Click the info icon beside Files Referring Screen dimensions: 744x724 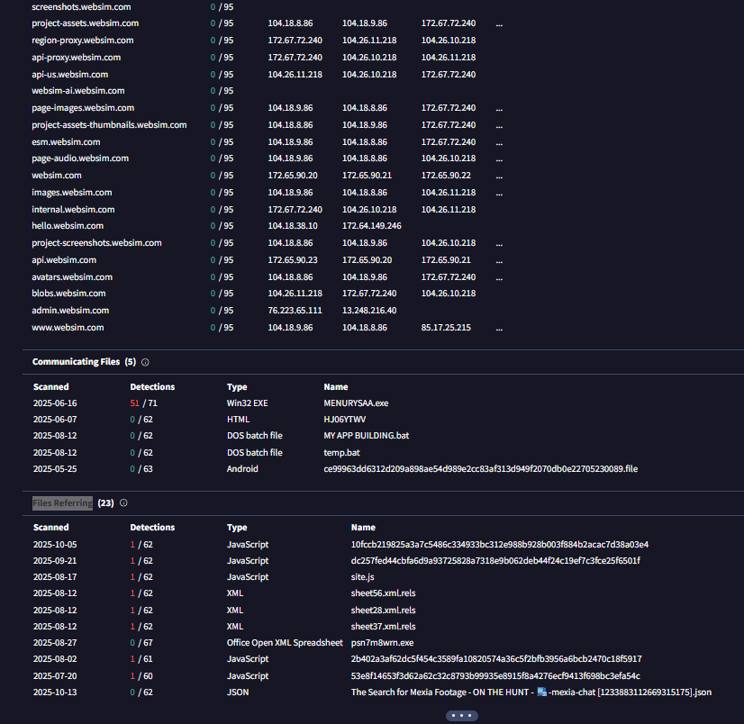123,503
